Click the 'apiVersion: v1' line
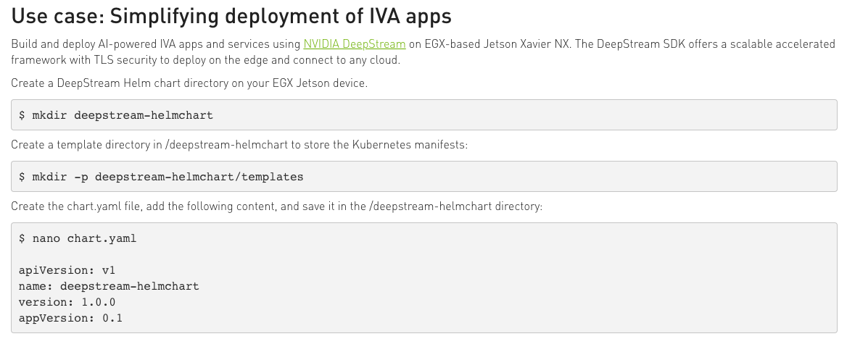 [67, 270]
